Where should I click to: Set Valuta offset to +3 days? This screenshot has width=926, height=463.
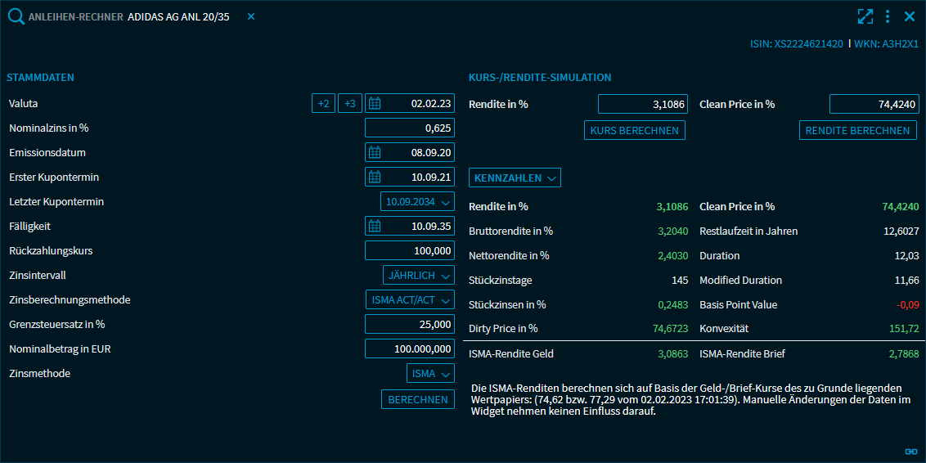tap(350, 103)
